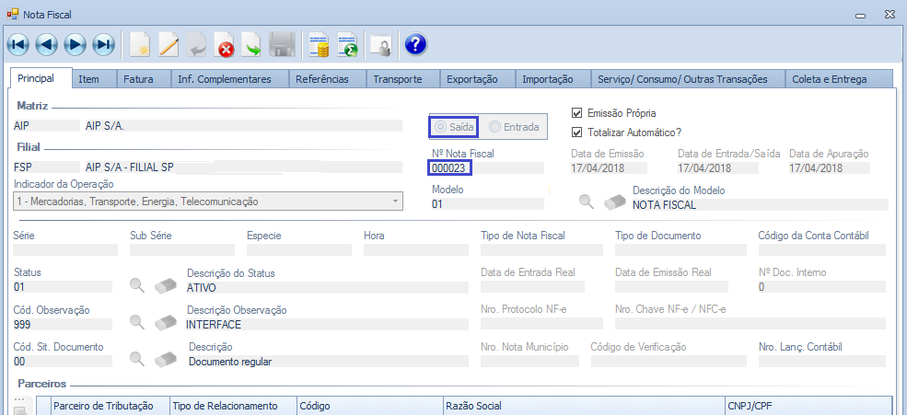Click the Série input field
907x415 pixels.
65,249
